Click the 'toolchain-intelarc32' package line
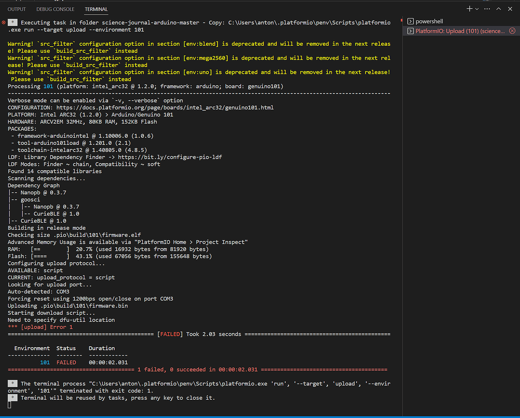Viewport: 520px width, 418px height. [x=79, y=150]
